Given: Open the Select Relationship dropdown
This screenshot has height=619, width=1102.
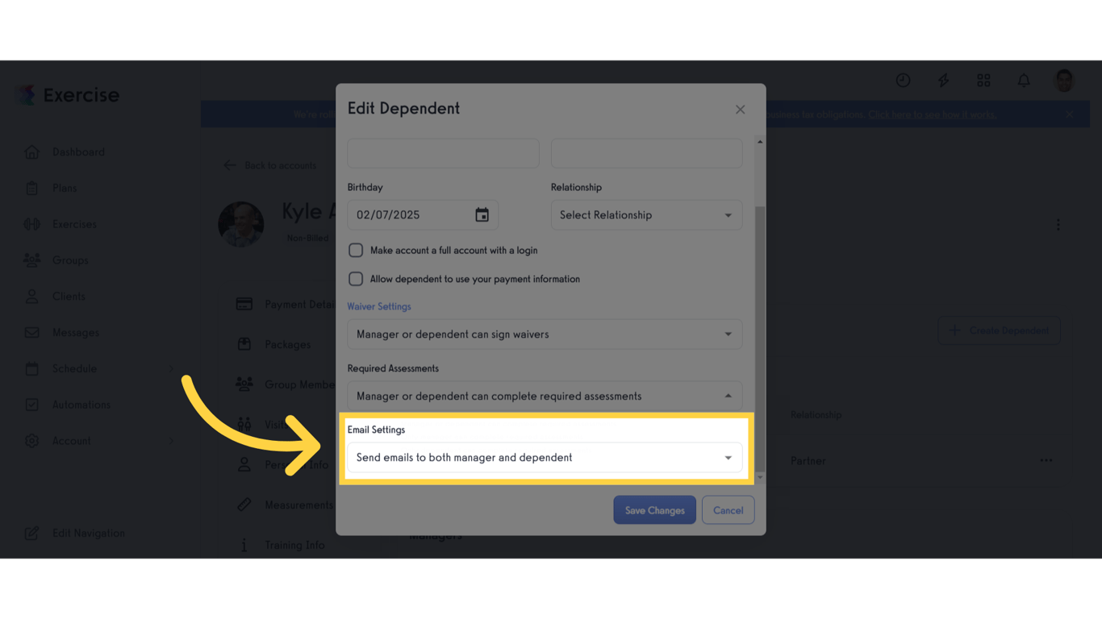Looking at the screenshot, I should coord(645,214).
